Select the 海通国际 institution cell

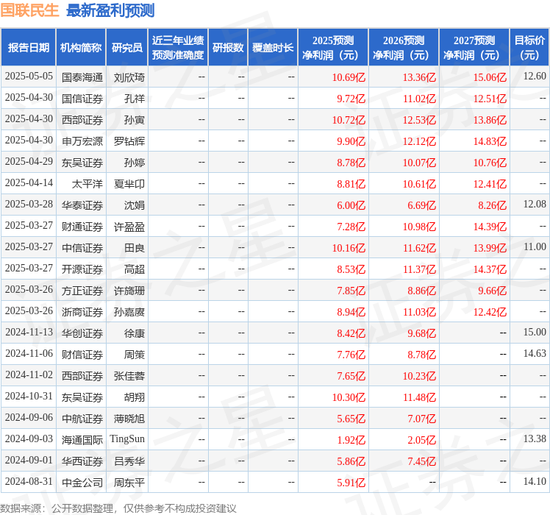click(82, 440)
